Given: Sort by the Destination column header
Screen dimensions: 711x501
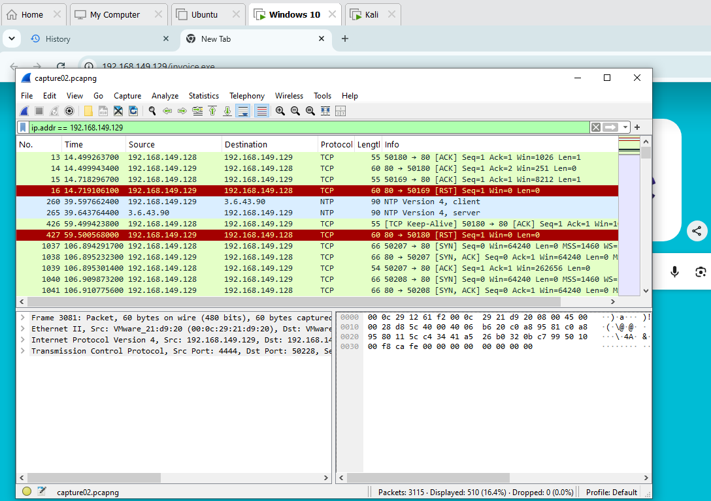Looking at the screenshot, I should click(270, 144).
